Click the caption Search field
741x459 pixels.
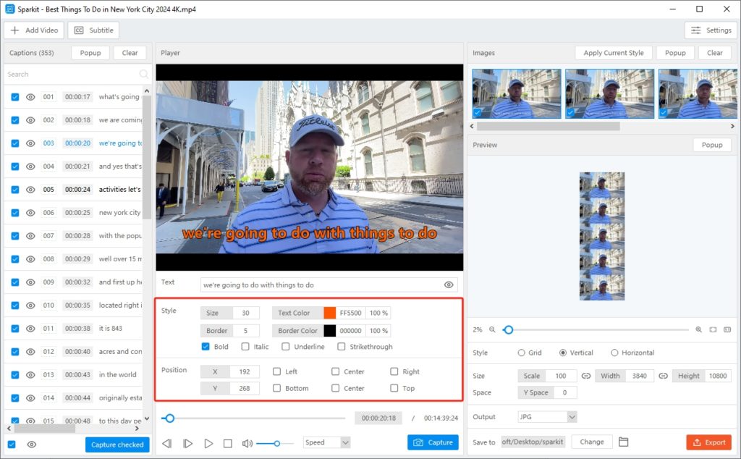(x=71, y=74)
